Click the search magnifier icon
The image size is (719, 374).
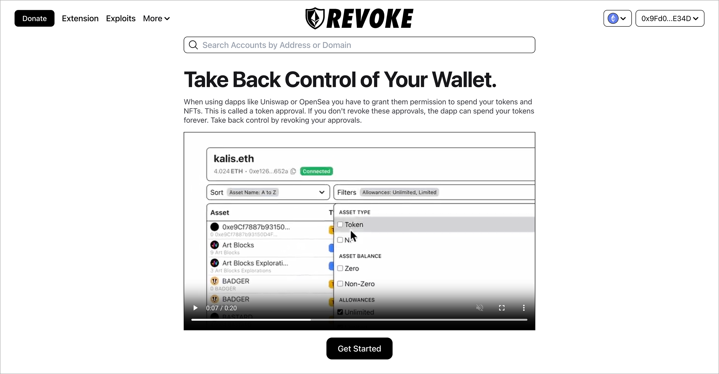click(194, 45)
